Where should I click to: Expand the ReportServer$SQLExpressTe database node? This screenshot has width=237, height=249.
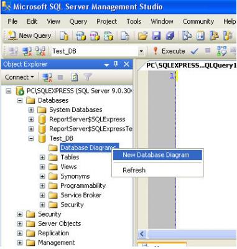tap(31, 129)
